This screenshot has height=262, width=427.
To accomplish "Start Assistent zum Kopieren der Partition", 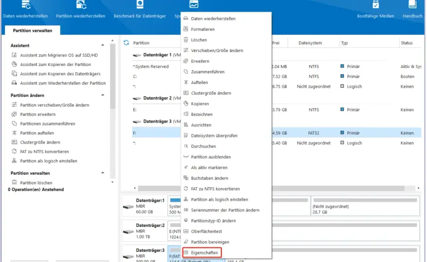I will 51,64.
